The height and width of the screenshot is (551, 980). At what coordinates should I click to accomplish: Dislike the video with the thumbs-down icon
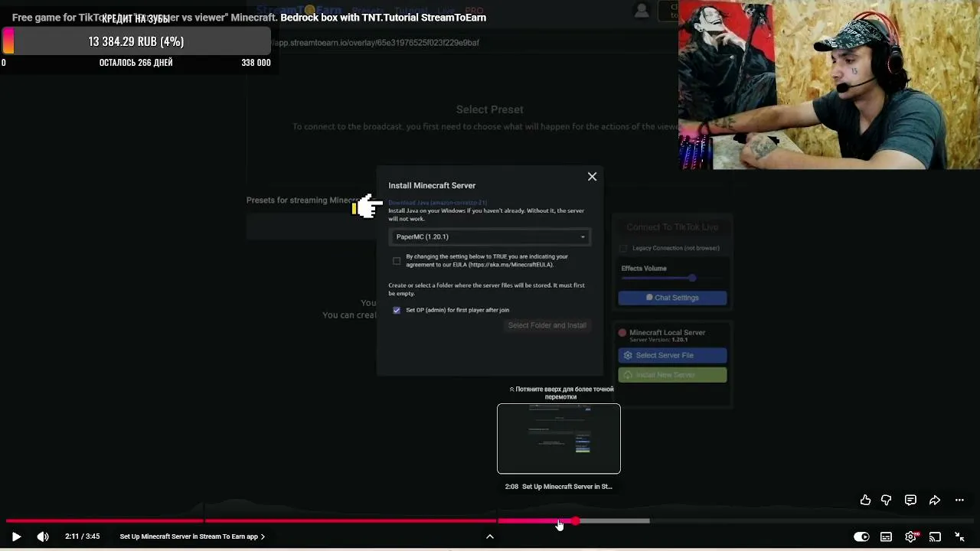point(886,500)
